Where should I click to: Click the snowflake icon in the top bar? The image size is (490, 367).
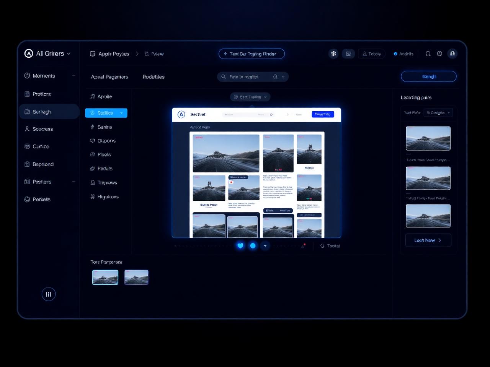point(333,54)
